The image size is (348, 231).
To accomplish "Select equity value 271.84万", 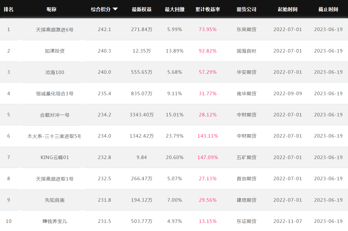I will coord(142,29).
